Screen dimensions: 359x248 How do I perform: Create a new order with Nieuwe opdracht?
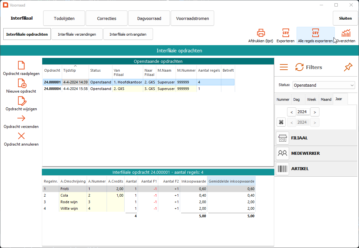click(21, 83)
